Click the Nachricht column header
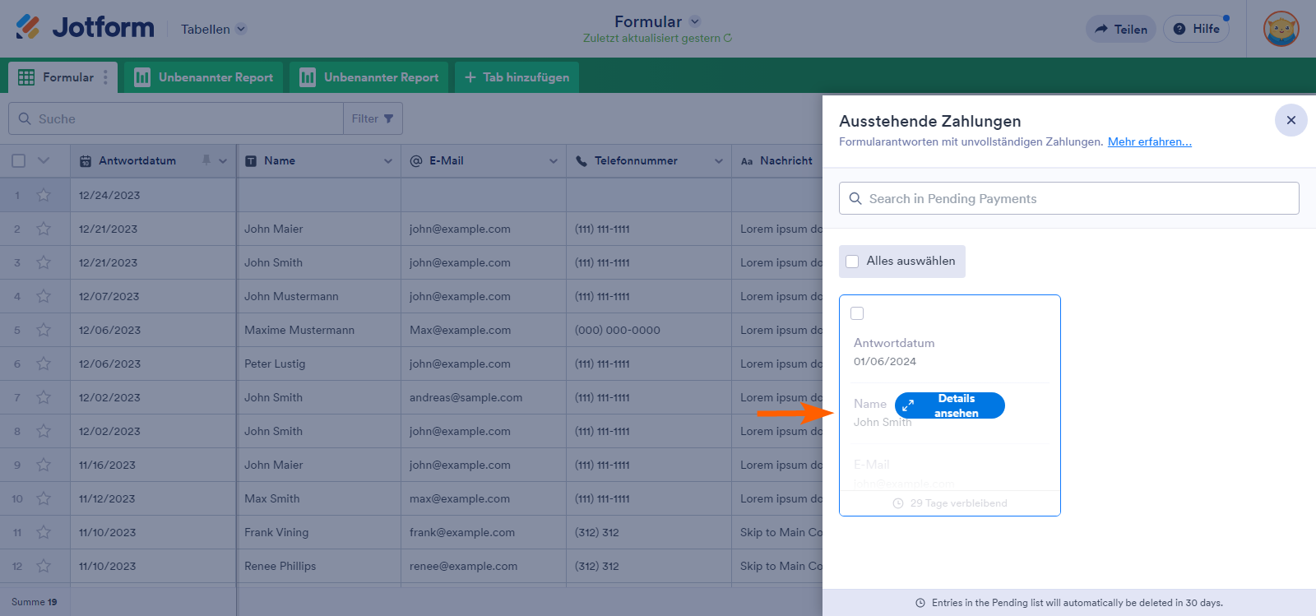The width and height of the screenshot is (1316, 616). pos(777,160)
